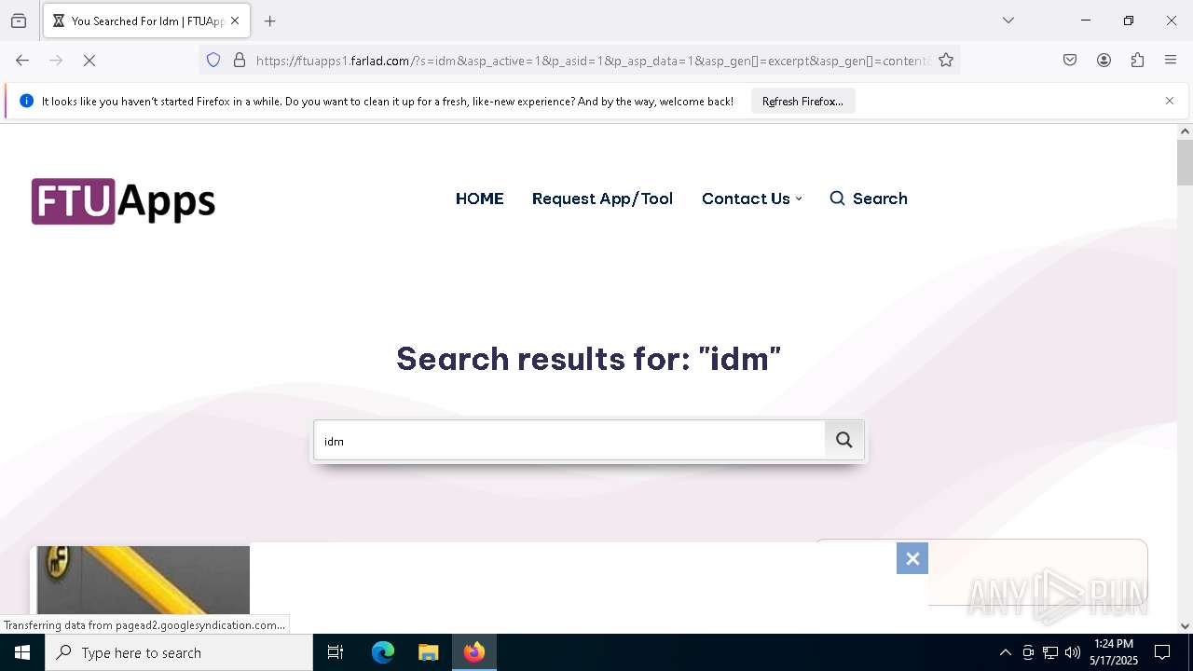Click the taskbar 'Type here to search' box
Image resolution: width=1193 pixels, height=671 pixels.
(x=179, y=652)
